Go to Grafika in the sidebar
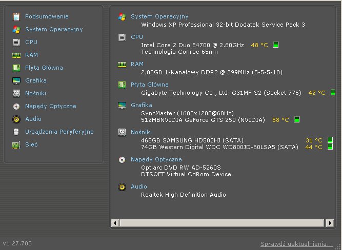Screen dimensions: 342x250 coord(36,80)
